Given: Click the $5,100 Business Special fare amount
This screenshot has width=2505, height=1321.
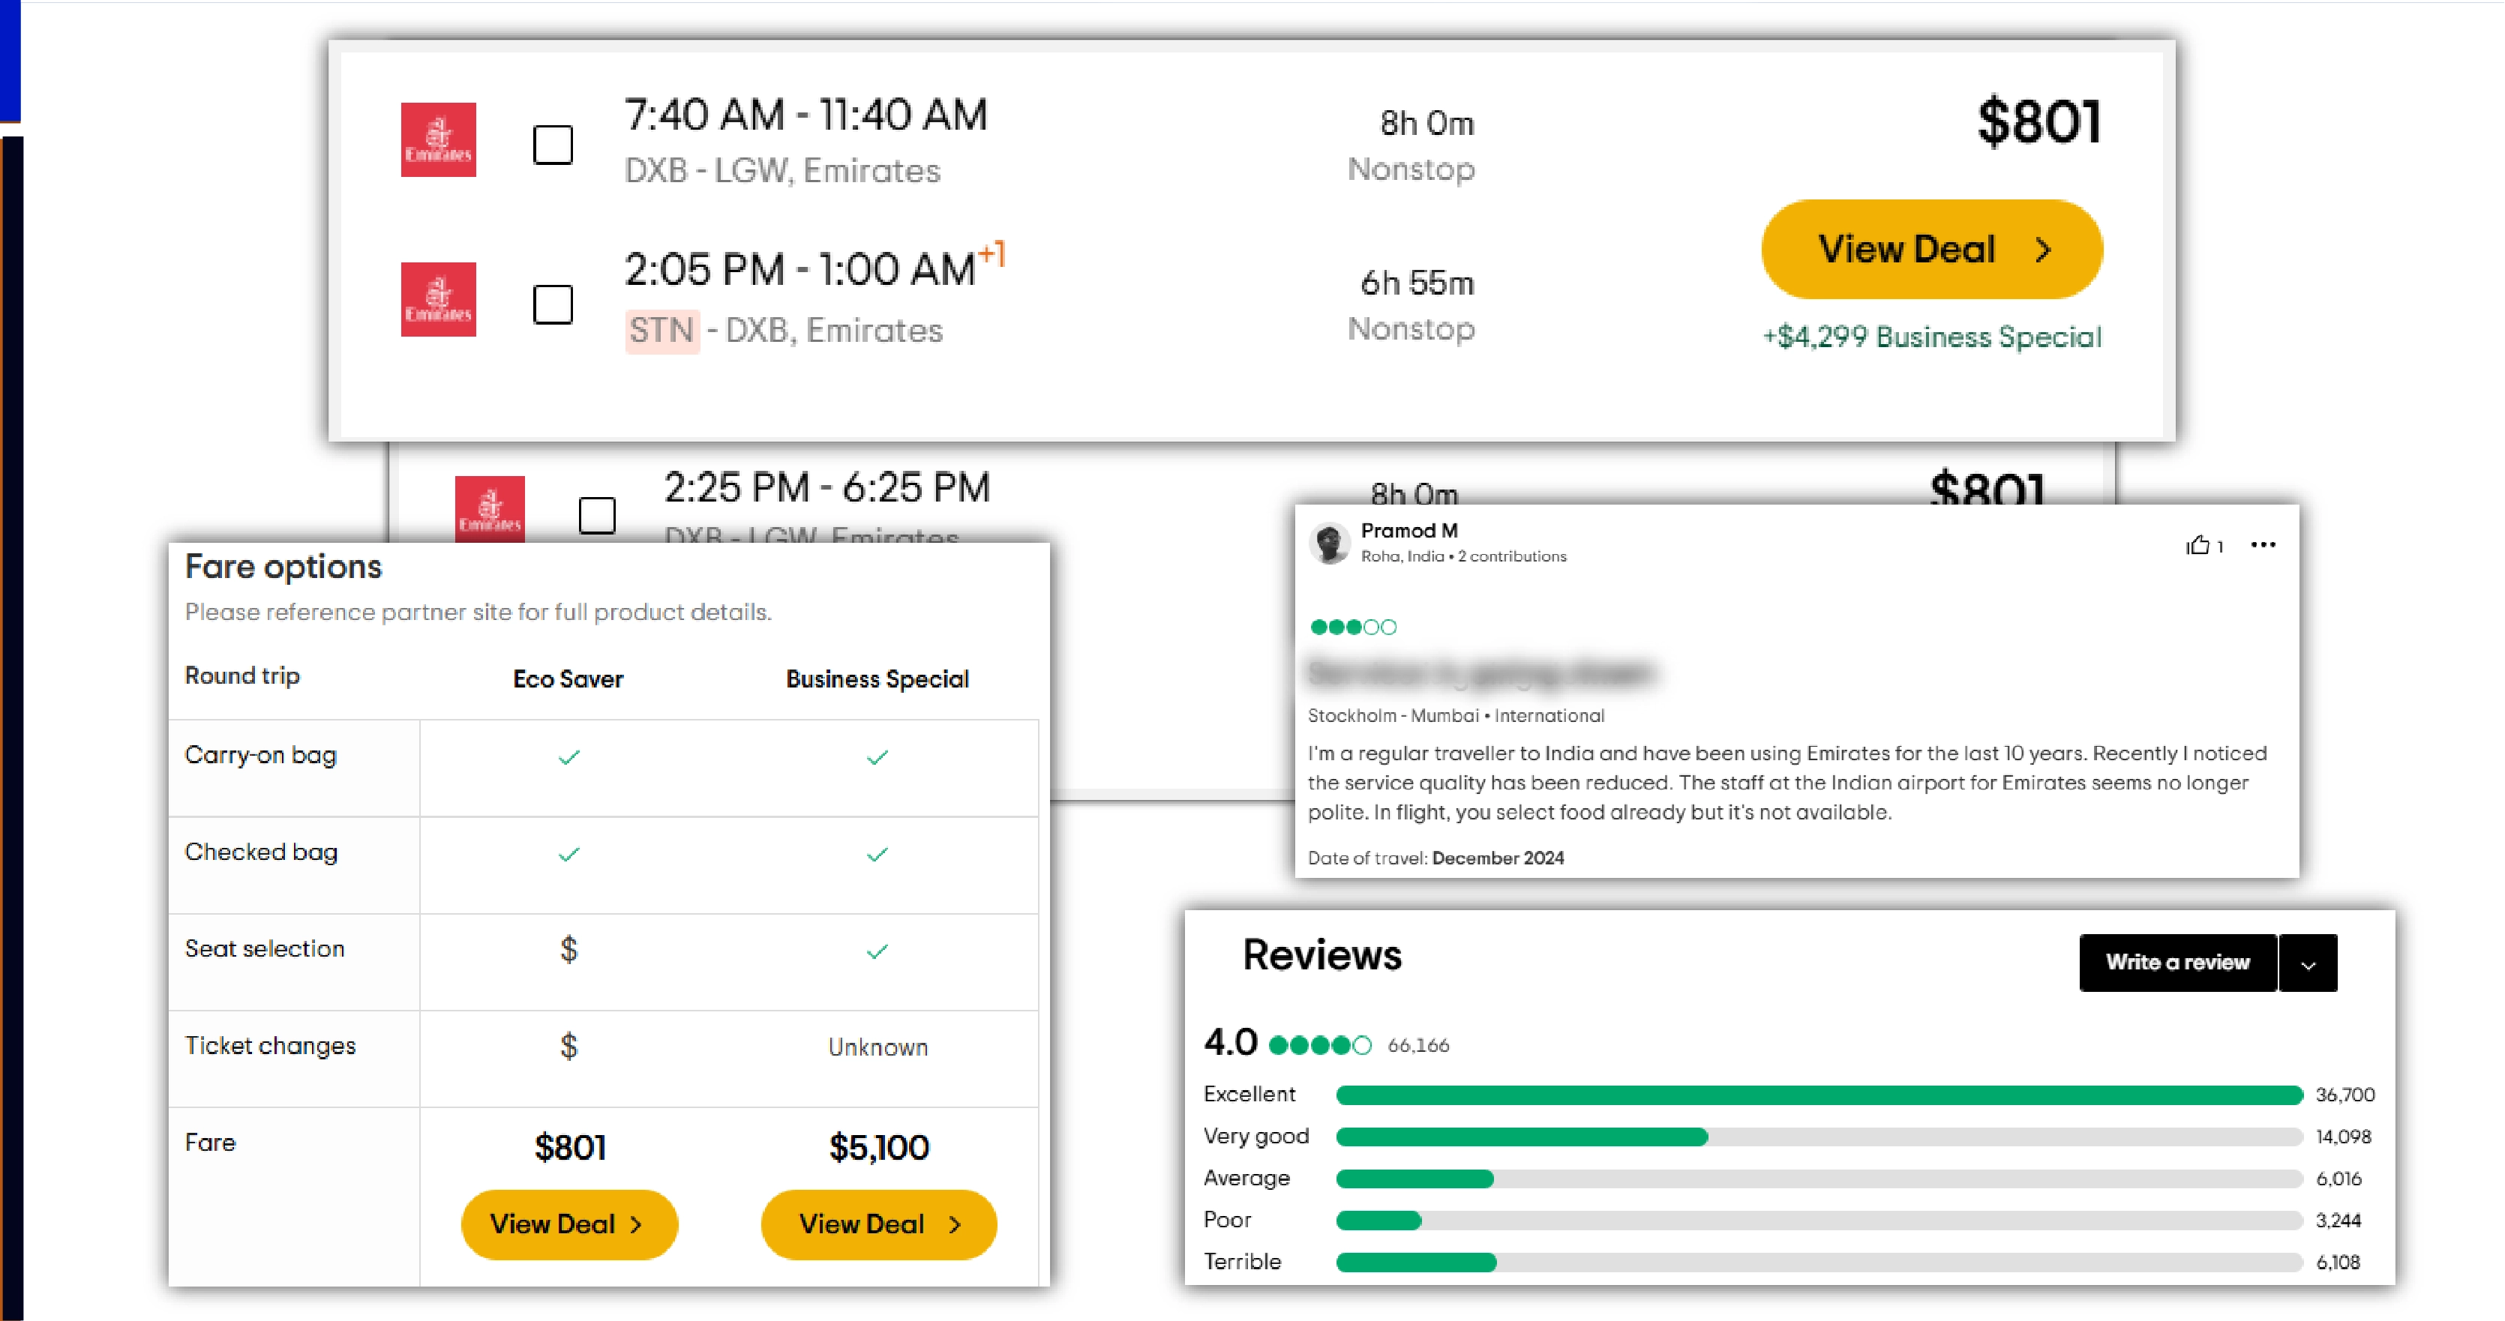Looking at the screenshot, I should (879, 1148).
